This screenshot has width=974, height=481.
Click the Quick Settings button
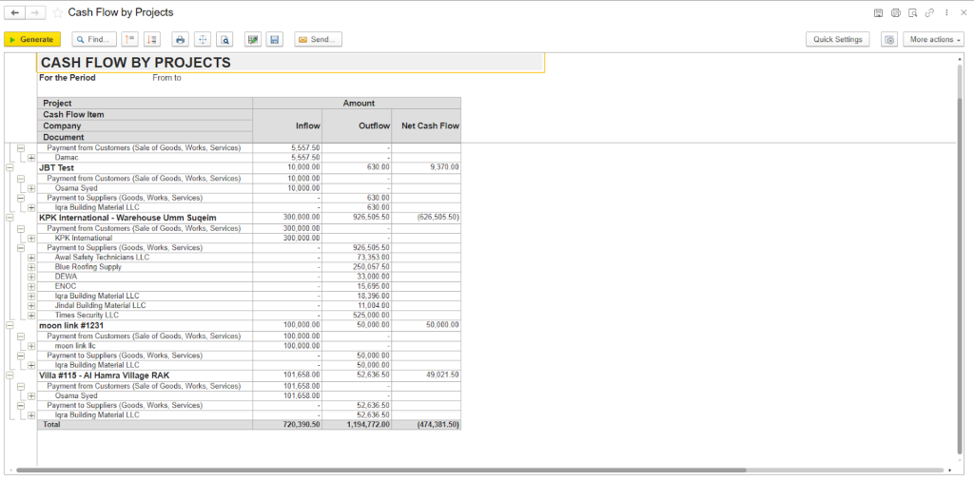pyautogui.click(x=837, y=40)
